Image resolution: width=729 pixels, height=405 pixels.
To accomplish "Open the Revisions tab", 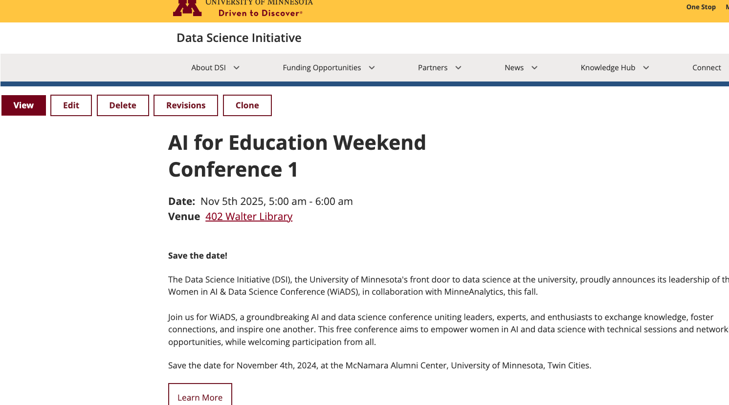I will point(186,105).
